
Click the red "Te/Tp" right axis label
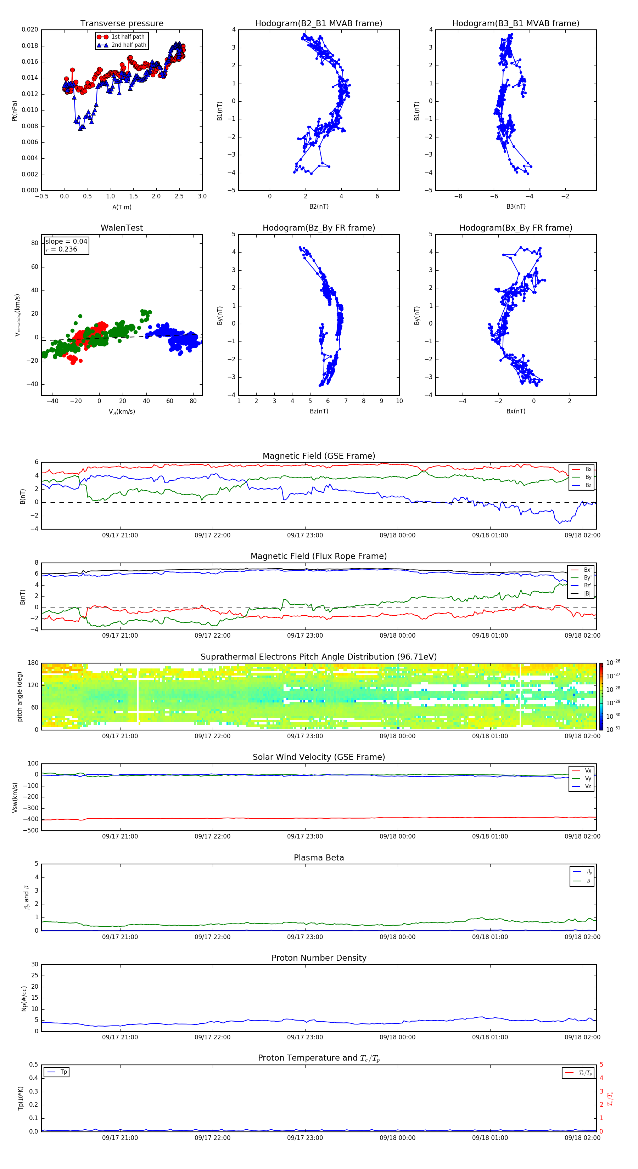tap(610, 1099)
